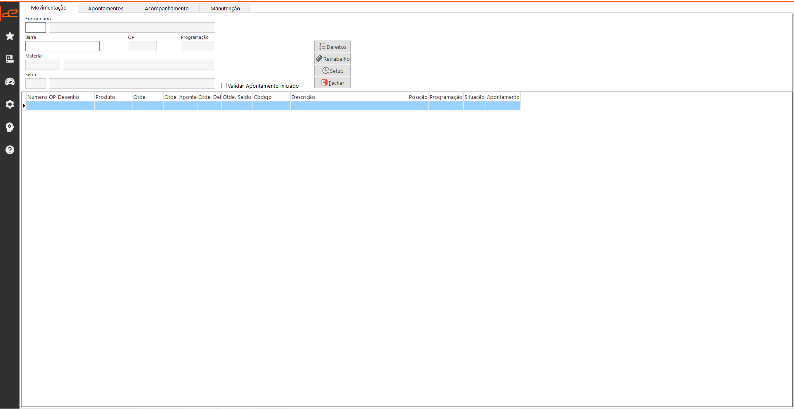The width and height of the screenshot is (794, 409).
Task: Click the orange app logo in sidebar
Action: 10,14
